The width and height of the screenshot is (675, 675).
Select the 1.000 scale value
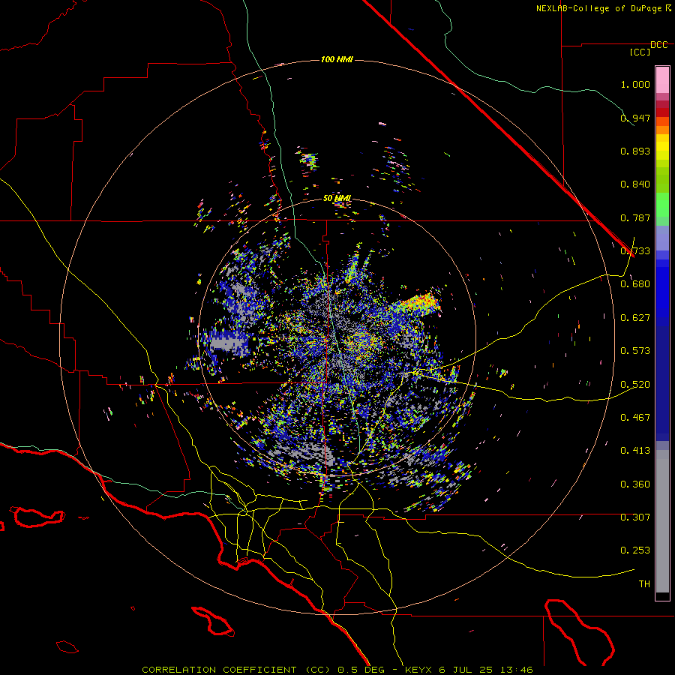(635, 84)
